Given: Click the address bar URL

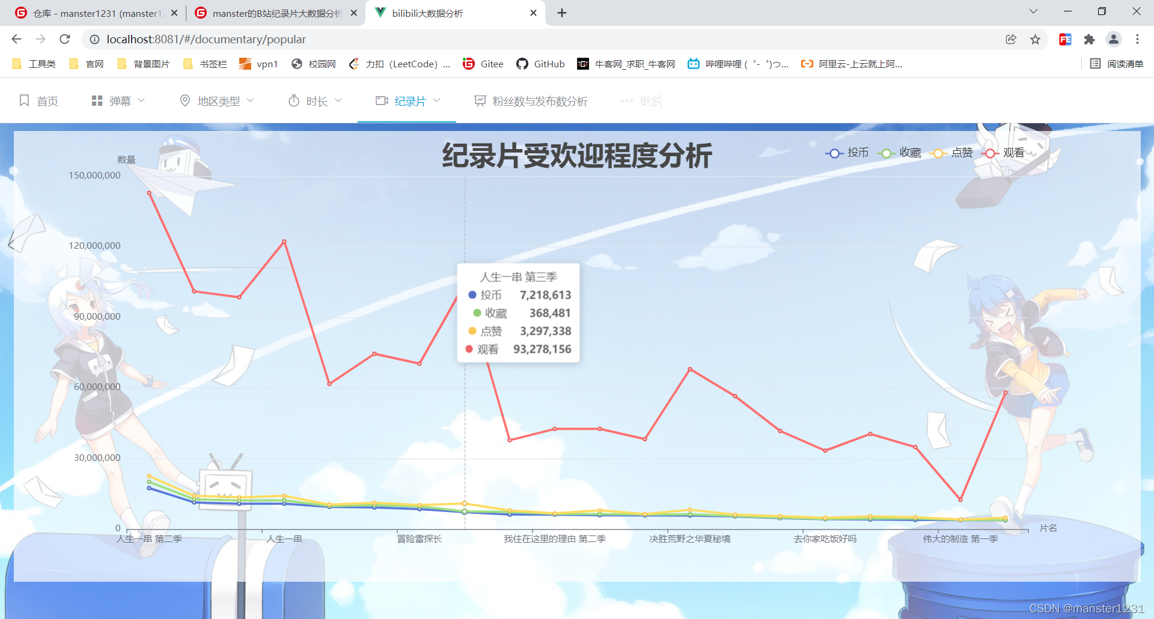Looking at the screenshot, I should coord(206,39).
